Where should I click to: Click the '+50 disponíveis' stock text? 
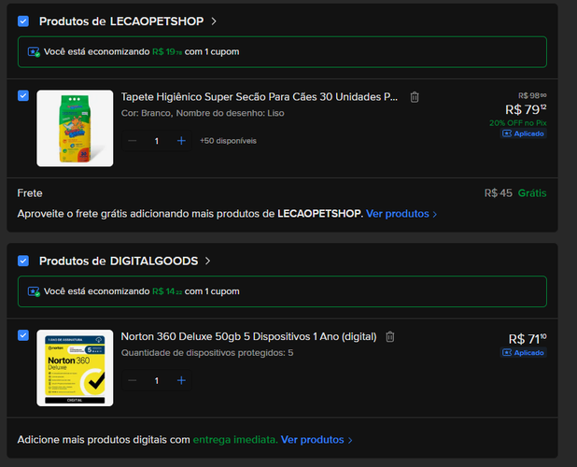(228, 141)
